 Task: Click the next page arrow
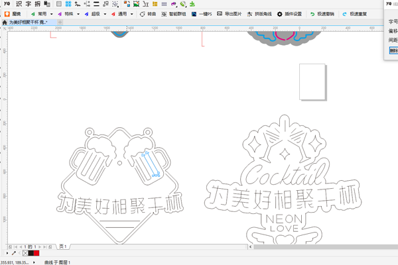click(40, 246)
